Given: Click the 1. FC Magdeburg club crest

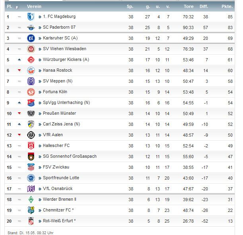Looking at the screenshot, I should coord(31,17).
